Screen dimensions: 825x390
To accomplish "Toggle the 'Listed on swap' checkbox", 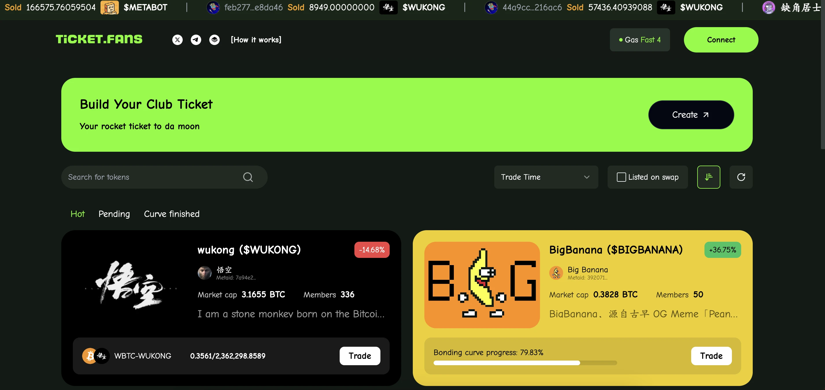I will point(621,177).
